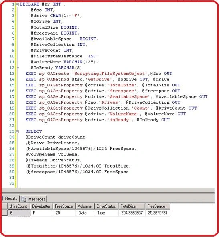The image size is (219, 237).
Task: Click the 'Count' string on line 19
Action: click(141, 108)
